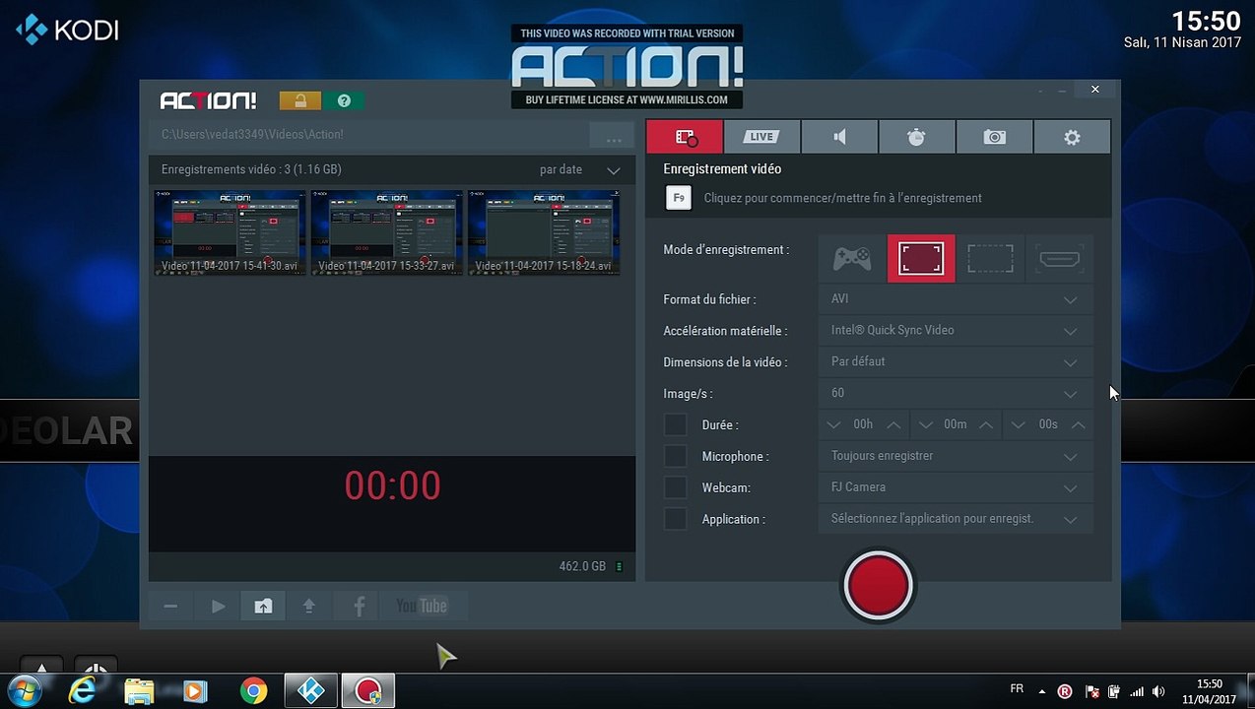Click the upload arrow icon
This screenshot has height=709, width=1255.
tap(309, 607)
